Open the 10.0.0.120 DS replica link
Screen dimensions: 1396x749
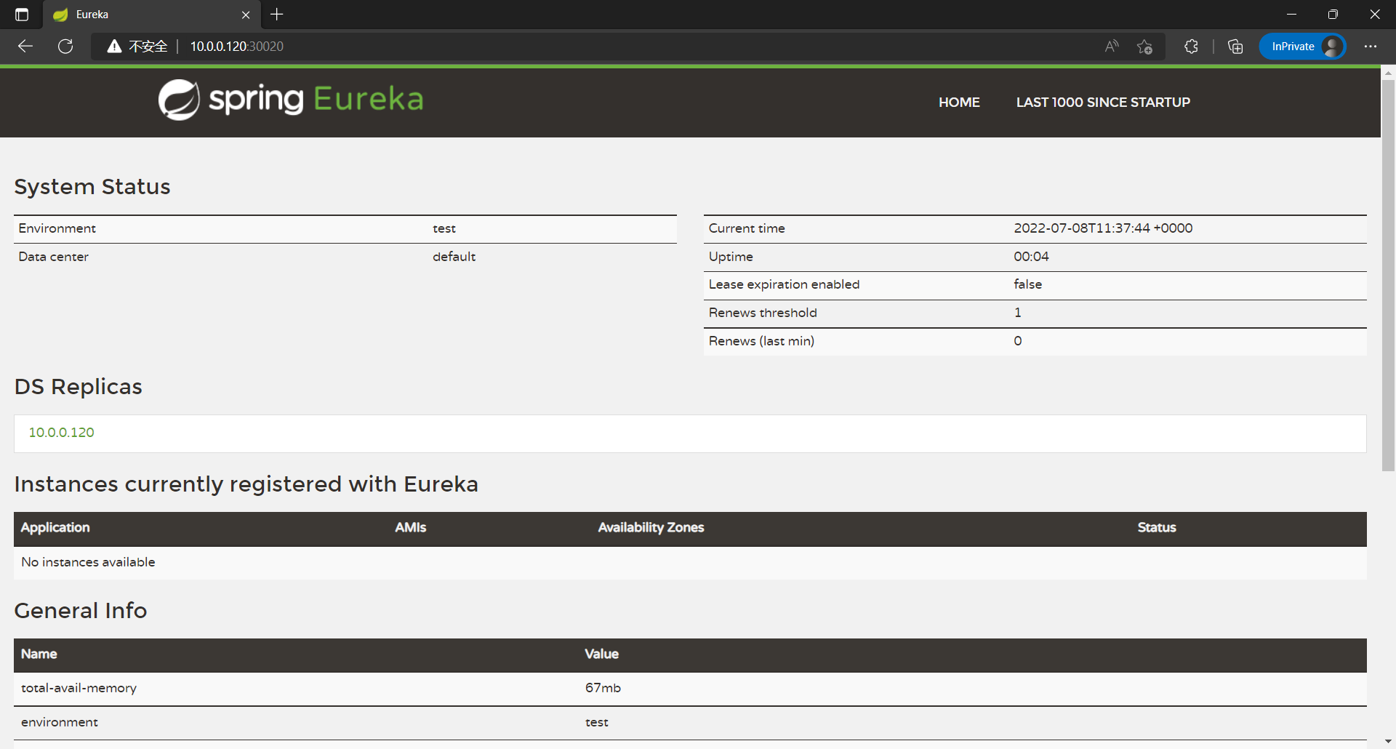point(61,433)
